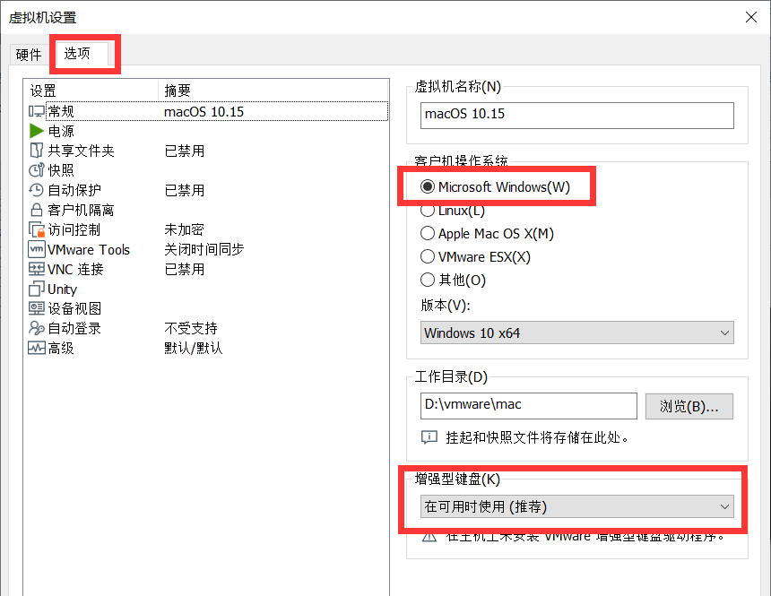The width and height of the screenshot is (771, 596).
Task: Open the 版本 Windows 10 x64 dropdown
Action: (x=576, y=333)
